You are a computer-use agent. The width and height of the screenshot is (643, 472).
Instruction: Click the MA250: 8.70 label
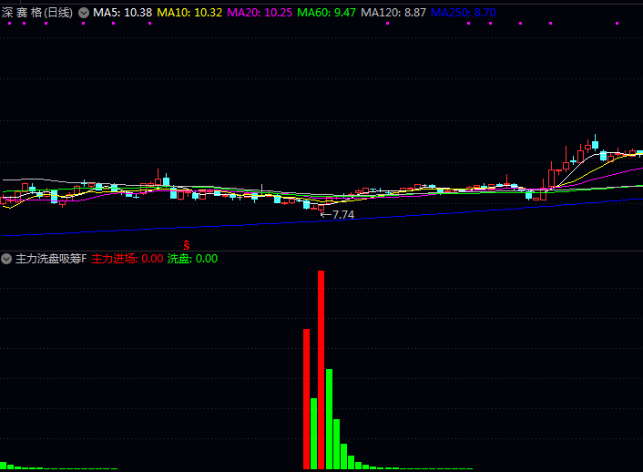pos(464,13)
